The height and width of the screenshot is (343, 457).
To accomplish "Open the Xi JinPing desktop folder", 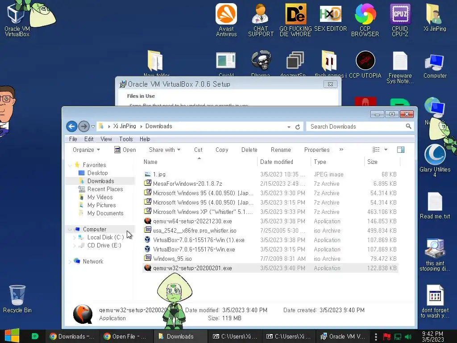I will (x=435, y=17).
